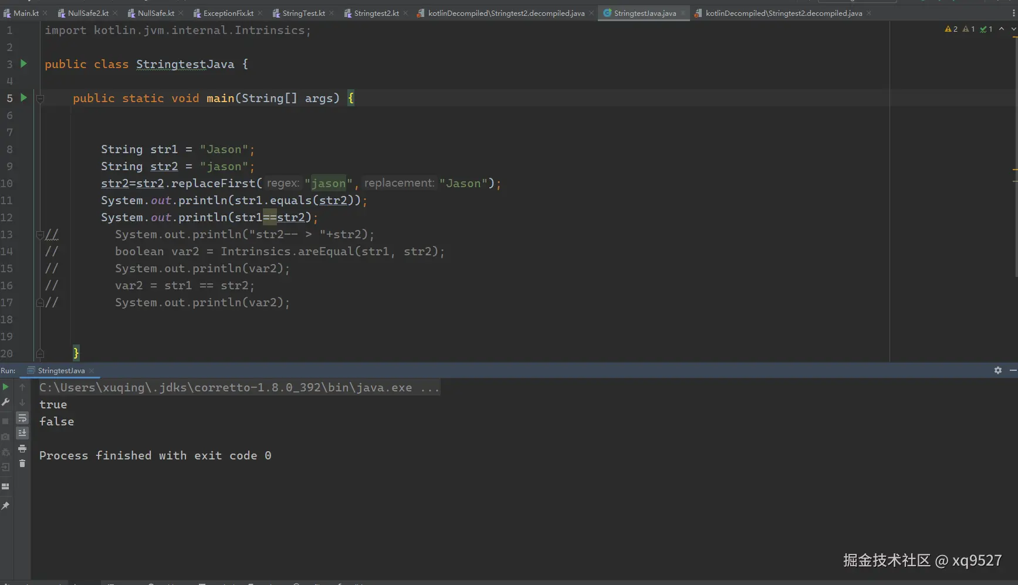
Task: Print the console output
Action: (22, 448)
